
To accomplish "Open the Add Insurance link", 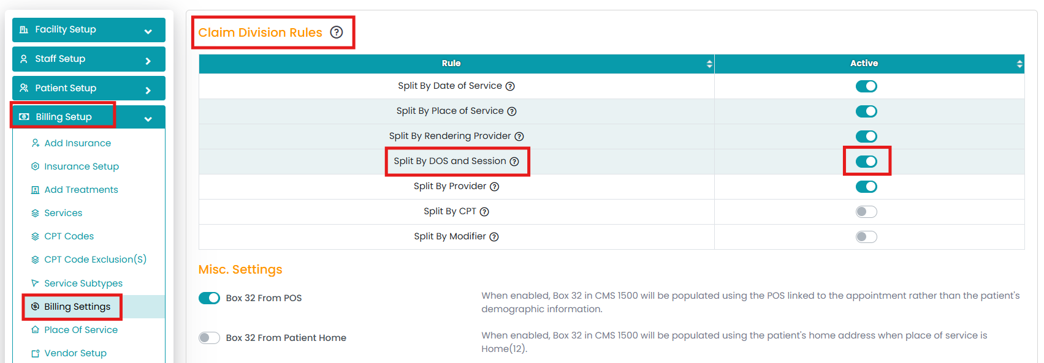I will [x=77, y=143].
